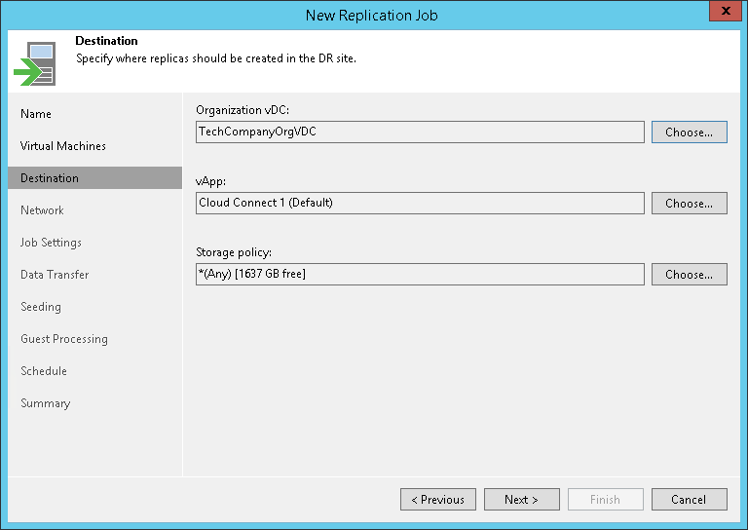
Task: Focus the vApp field showing Cloud Connect 1
Action: (420, 204)
